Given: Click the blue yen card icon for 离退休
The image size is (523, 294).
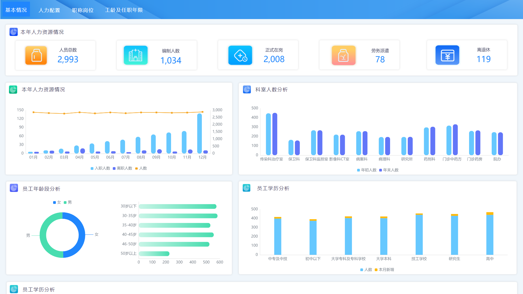Looking at the screenshot, I should point(447,55).
